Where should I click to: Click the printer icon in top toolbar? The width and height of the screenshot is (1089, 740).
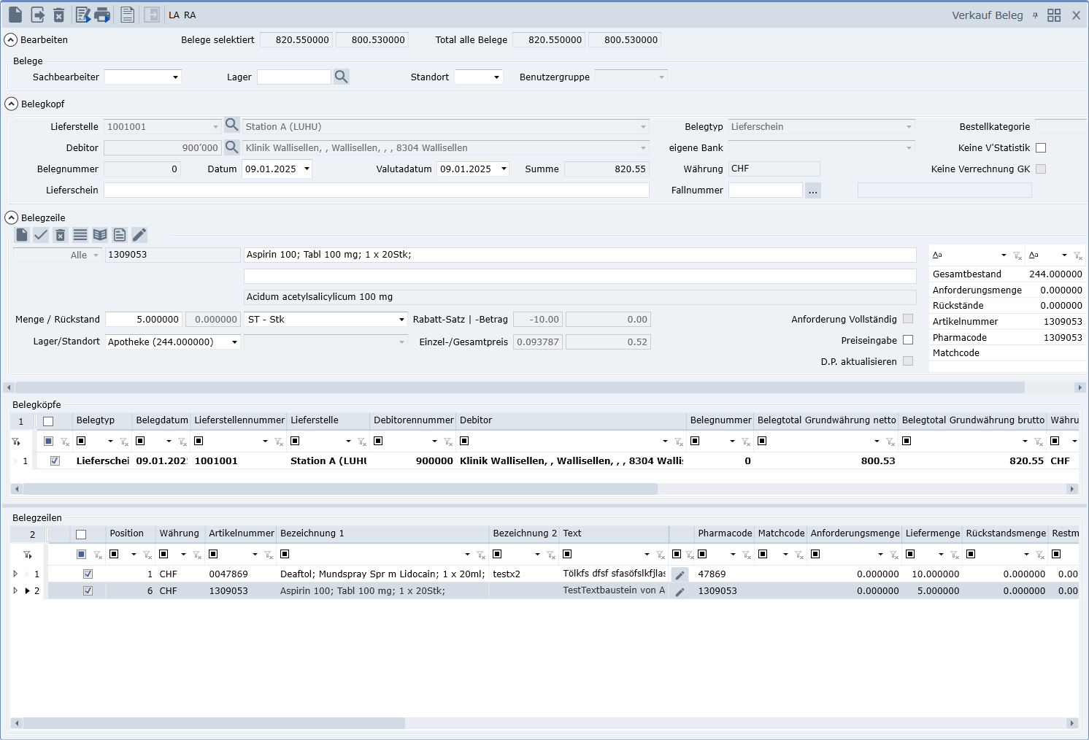click(x=103, y=15)
